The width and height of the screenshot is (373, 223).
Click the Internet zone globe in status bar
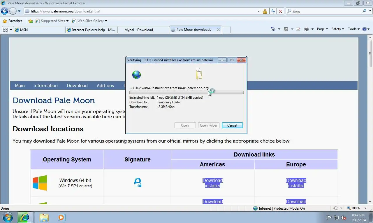coord(256,208)
